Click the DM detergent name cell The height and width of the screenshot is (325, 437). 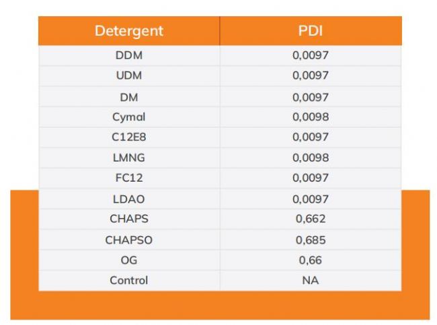coord(128,97)
